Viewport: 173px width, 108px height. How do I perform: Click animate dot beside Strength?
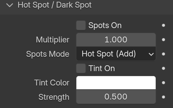(x=163, y=97)
